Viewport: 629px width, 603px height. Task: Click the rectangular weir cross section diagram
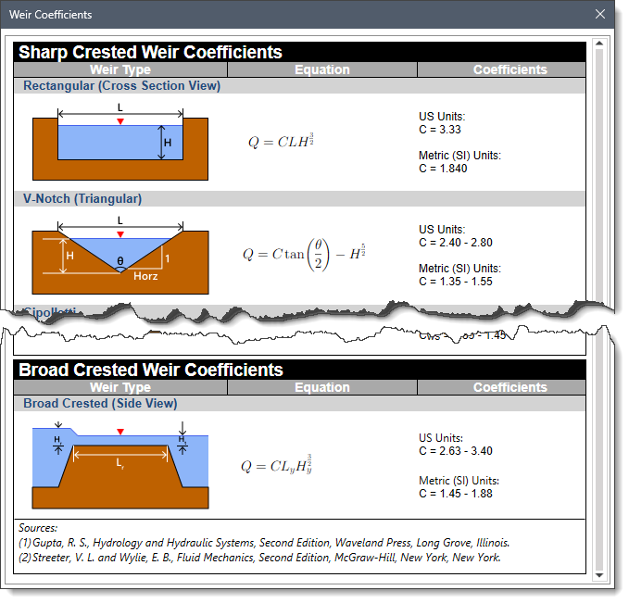[x=120, y=142]
